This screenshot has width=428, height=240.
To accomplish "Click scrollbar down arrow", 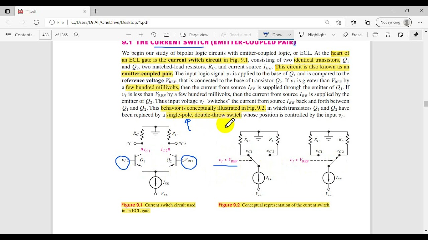I will click(x=426, y=231).
